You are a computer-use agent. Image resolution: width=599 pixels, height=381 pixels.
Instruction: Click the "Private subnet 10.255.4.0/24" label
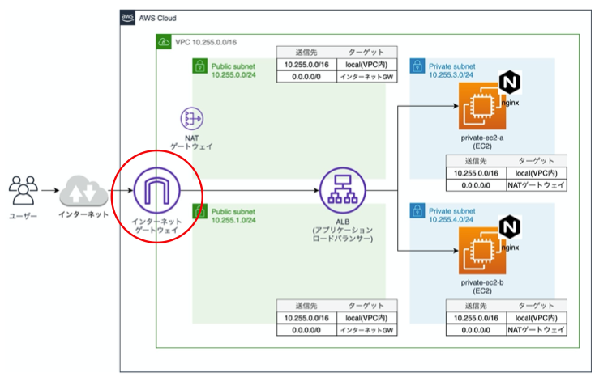452,215
